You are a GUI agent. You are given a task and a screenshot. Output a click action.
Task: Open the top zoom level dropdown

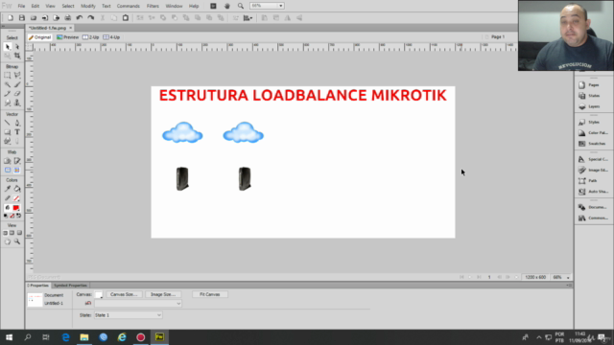(x=281, y=6)
